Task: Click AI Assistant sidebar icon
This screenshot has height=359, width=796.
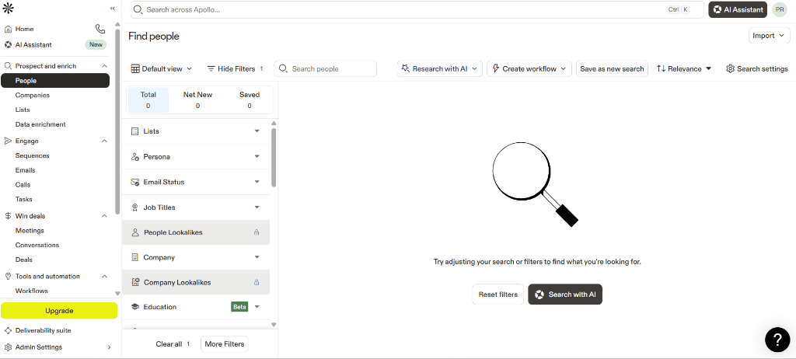Action: [8, 45]
